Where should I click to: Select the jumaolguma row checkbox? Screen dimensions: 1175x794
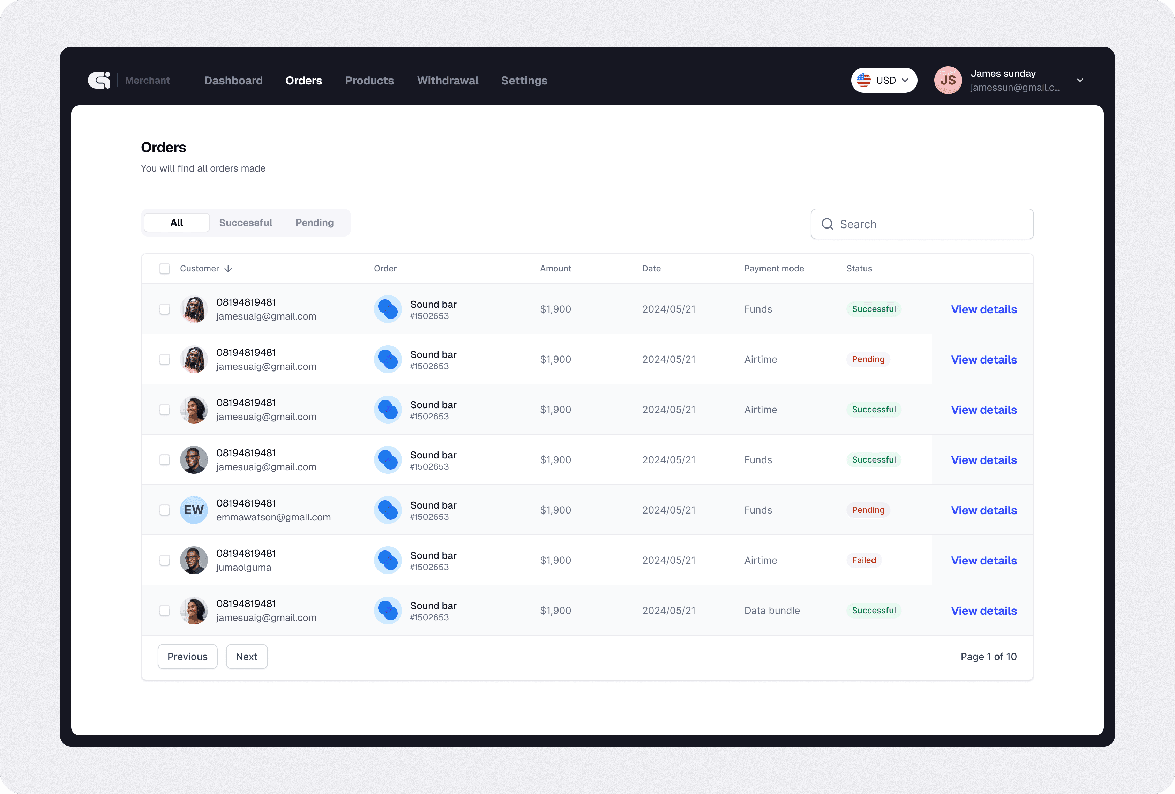[164, 560]
